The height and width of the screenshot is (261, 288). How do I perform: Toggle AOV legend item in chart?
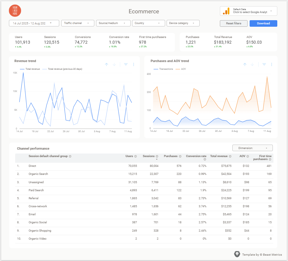pos(181,69)
